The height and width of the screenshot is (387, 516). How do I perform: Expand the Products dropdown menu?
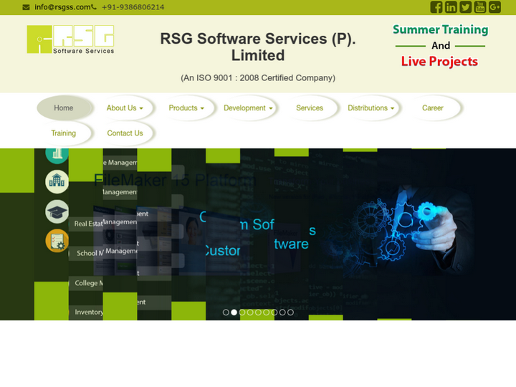(186, 108)
